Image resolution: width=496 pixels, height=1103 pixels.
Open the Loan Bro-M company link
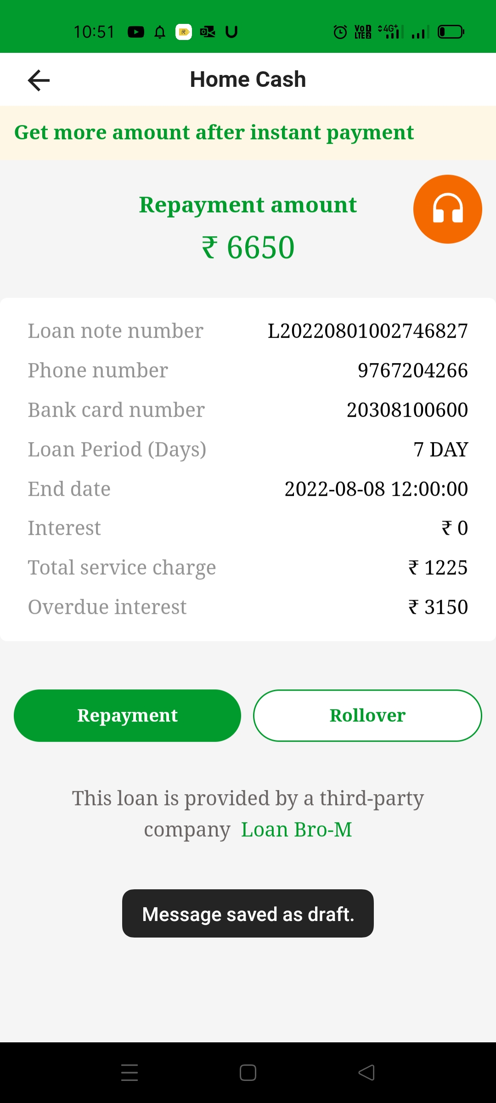click(x=297, y=830)
